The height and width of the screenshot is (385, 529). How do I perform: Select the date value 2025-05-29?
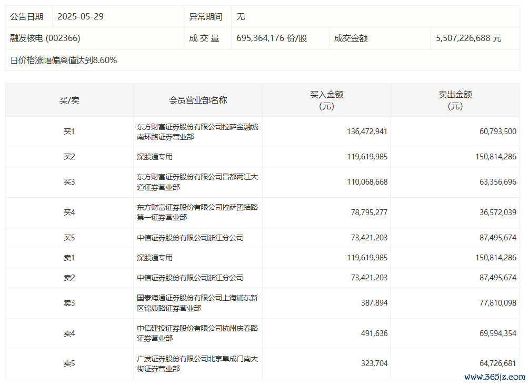(81, 16)
